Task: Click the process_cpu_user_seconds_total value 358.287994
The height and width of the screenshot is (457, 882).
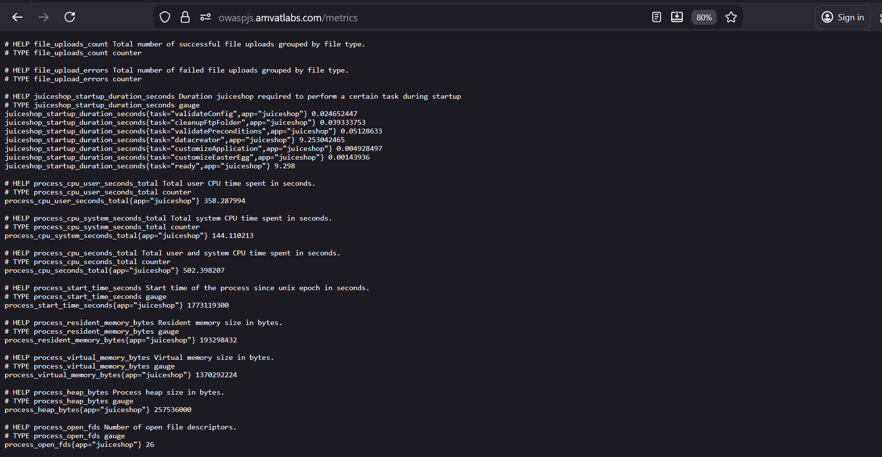Action: point(224,201)
